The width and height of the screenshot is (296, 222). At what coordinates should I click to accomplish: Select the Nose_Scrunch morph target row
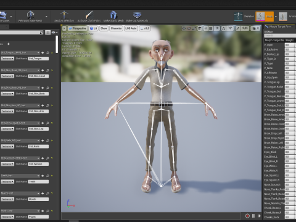coord(280,184)
